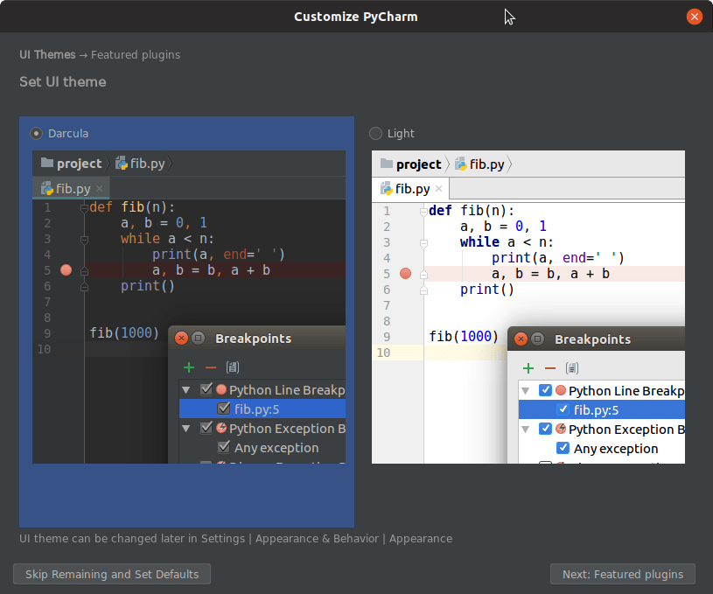Image resolution: width=713 pixels, height=594 pixels.
Task: Collapse while loop fold marker in Light preview
Action: (423, 243)
